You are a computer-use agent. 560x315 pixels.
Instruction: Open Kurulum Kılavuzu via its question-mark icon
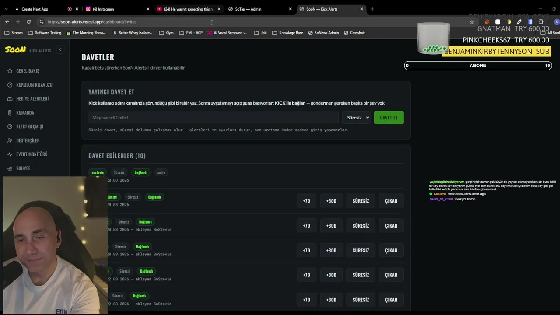coord(10,85)
